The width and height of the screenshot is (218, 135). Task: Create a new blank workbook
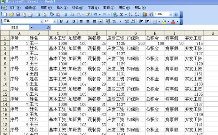5,14
